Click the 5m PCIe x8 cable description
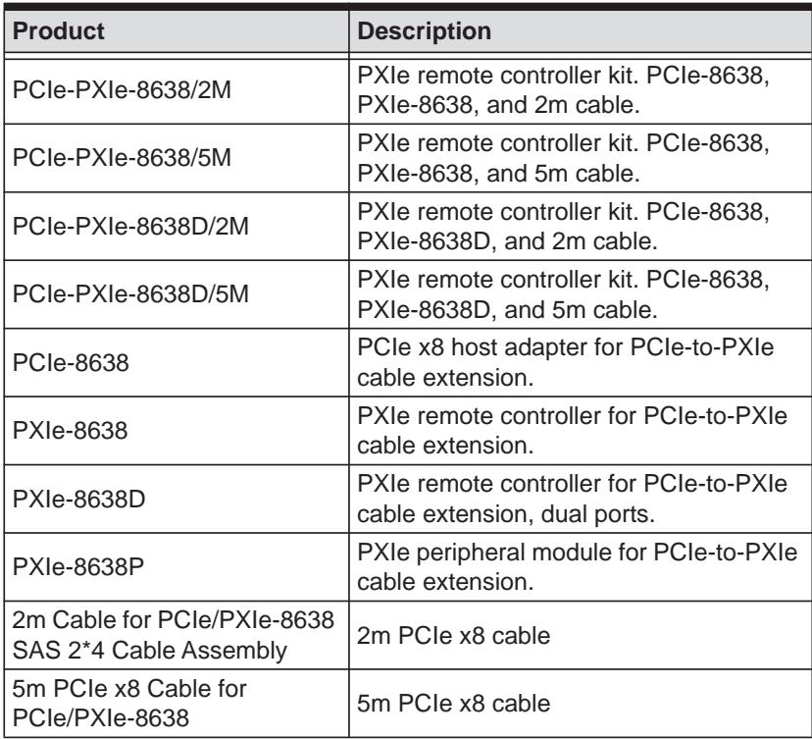The height and width of the screenshot is (739, 812). point(454,704)
